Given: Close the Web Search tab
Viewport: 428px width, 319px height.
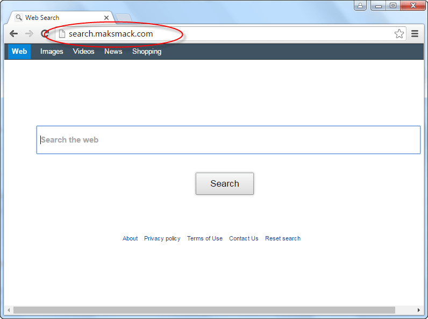Looking at the screenshot, I should 106,18.
